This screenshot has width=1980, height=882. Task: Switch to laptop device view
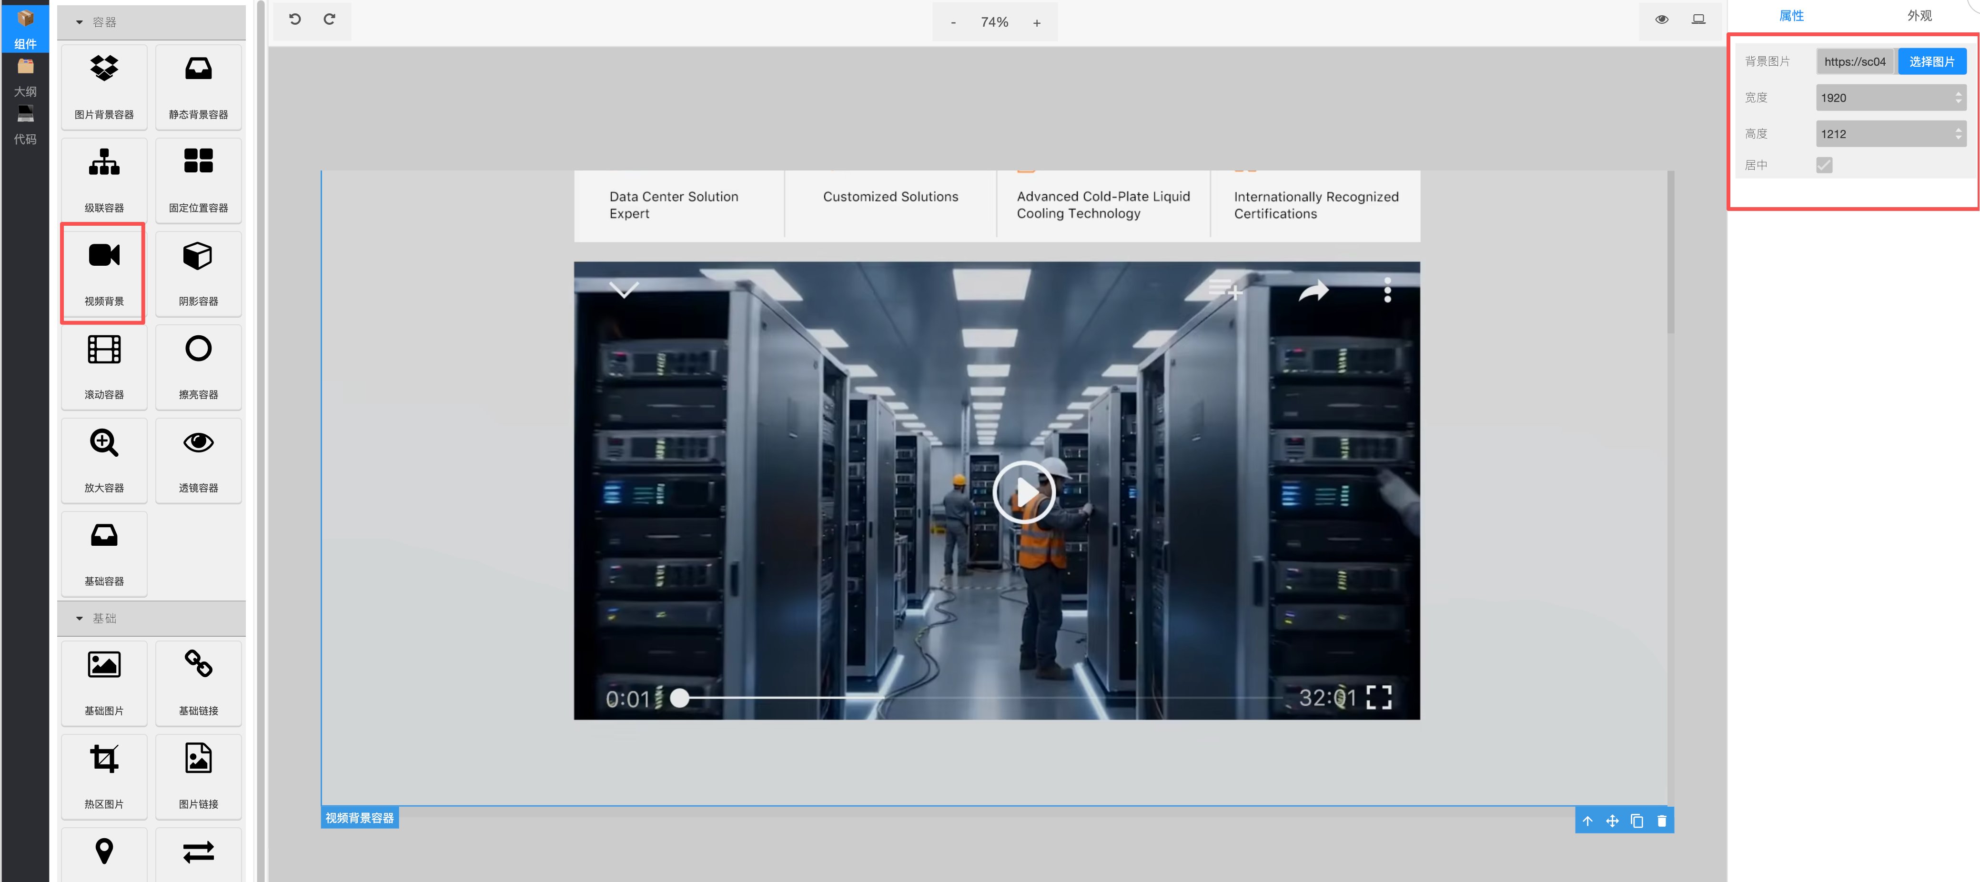[x=1698, y=19]
